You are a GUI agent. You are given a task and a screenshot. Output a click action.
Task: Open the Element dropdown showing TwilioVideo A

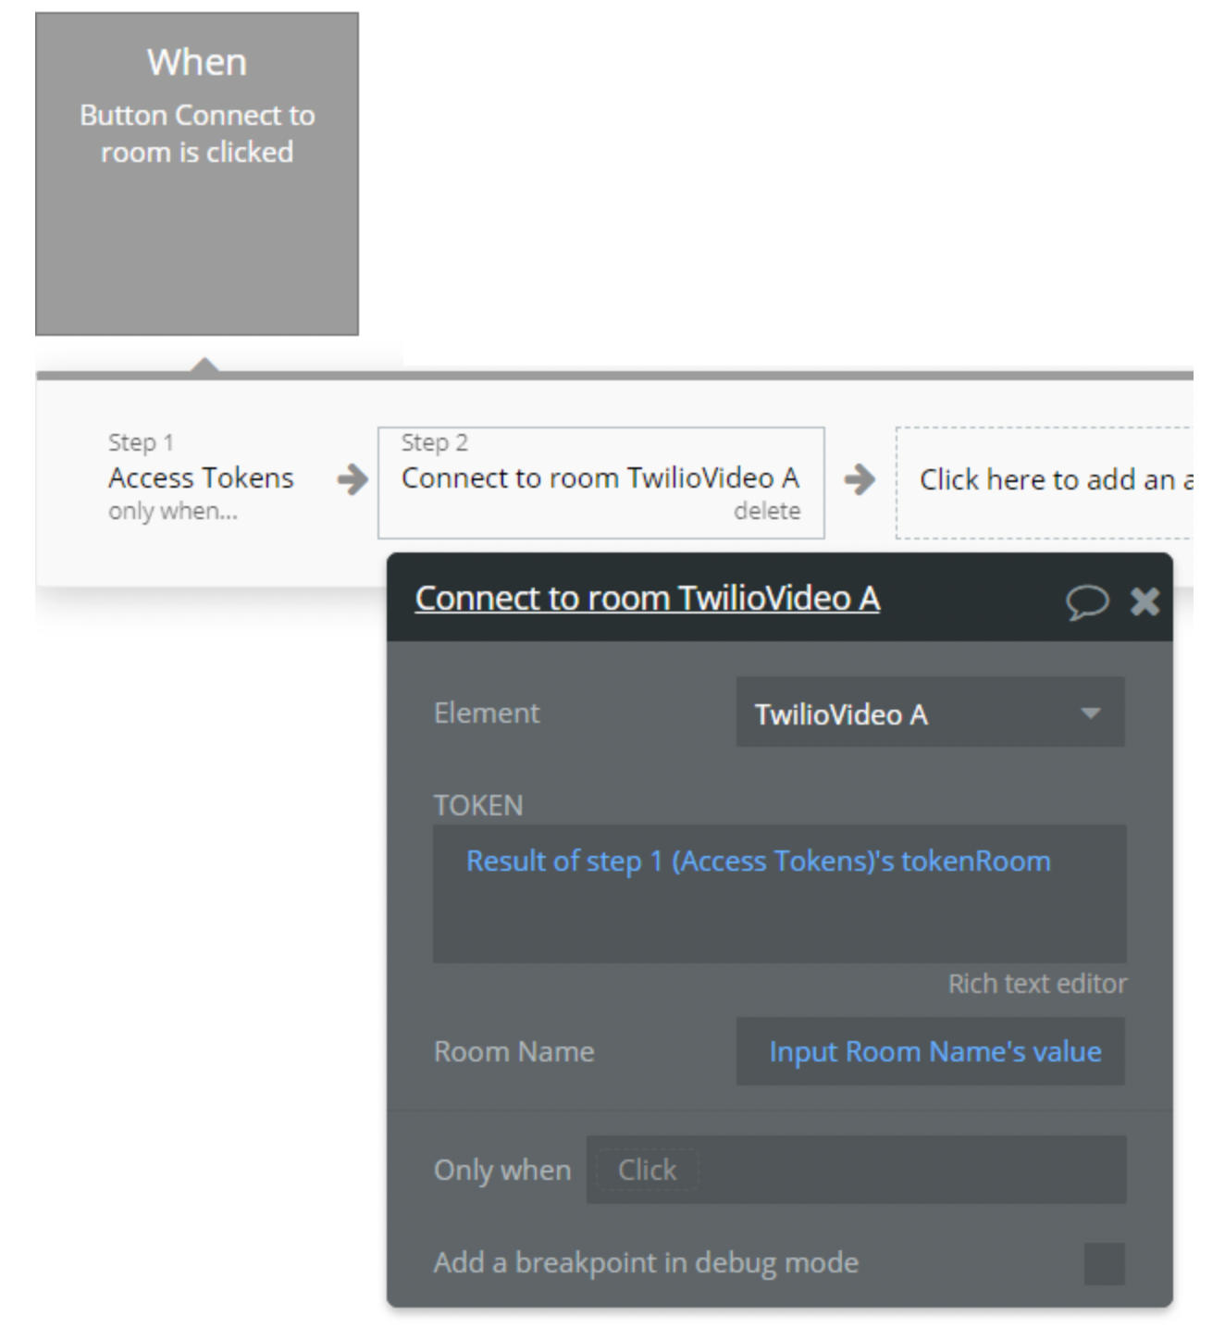[929, 713]
